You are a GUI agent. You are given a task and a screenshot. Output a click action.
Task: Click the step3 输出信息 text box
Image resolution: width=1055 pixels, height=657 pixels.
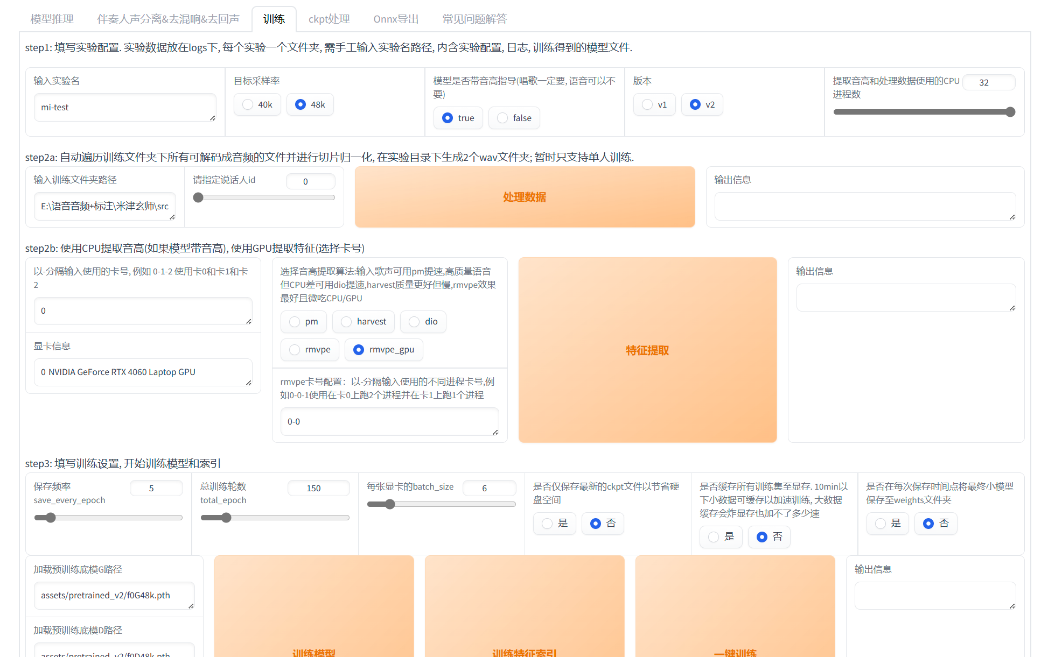click(935, 595)
